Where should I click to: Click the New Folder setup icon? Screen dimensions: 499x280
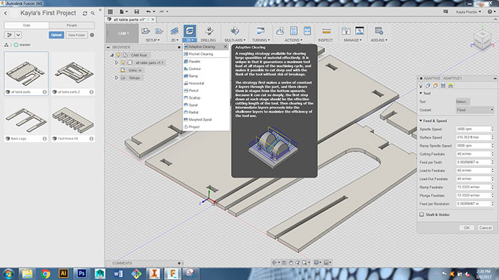(159, 31)
